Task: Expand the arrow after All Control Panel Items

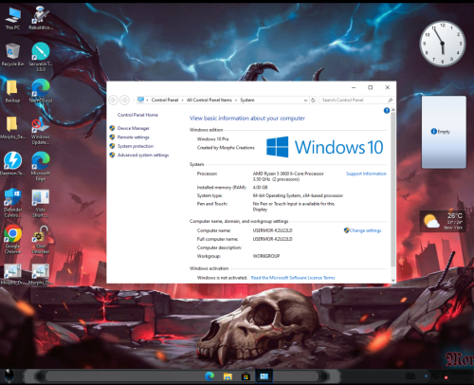Action: [236, 101]
